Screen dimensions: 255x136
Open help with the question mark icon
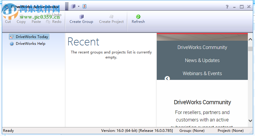pos(227,7)
